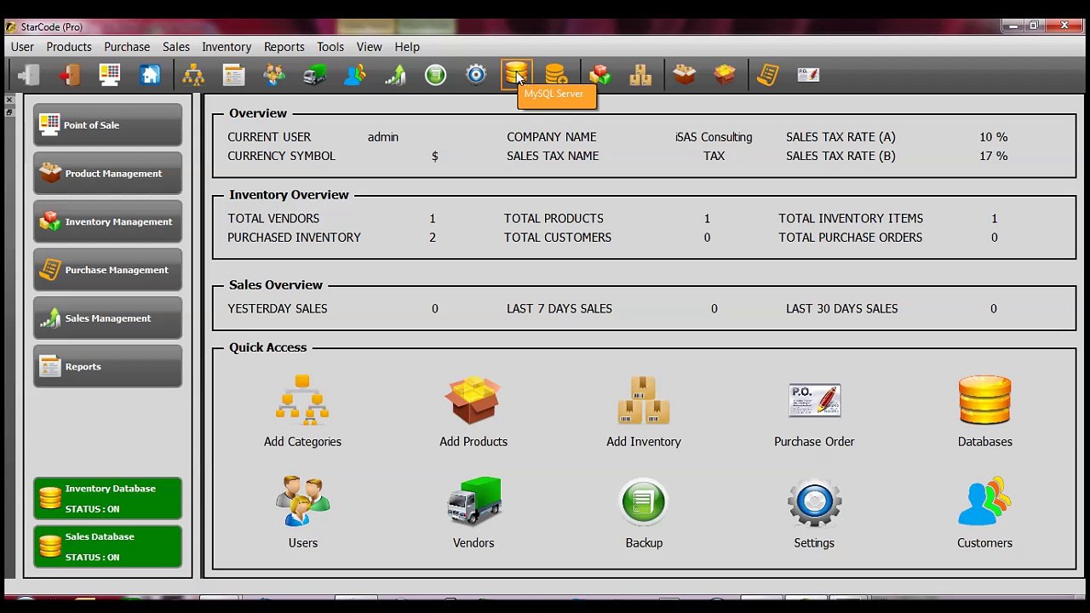1090x613 pixels.
Task: Open the Purchase menu
Action: [127, 47]
